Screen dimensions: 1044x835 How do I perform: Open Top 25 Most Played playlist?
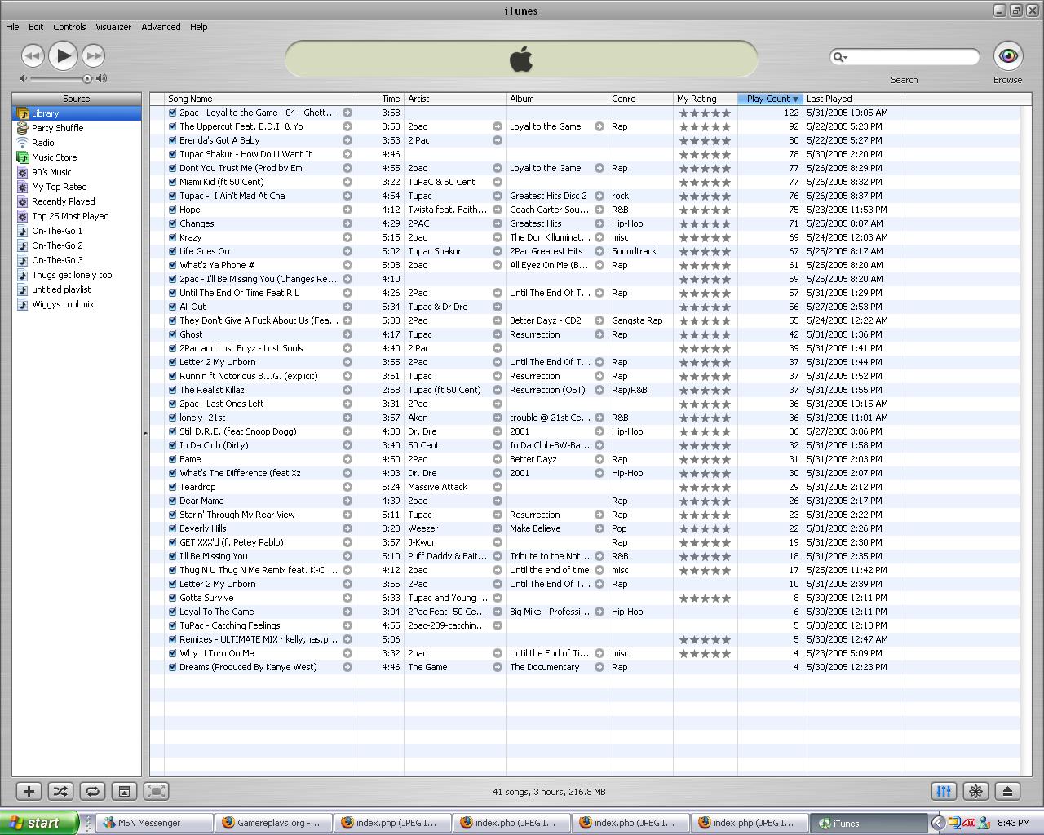click(77, 216)
